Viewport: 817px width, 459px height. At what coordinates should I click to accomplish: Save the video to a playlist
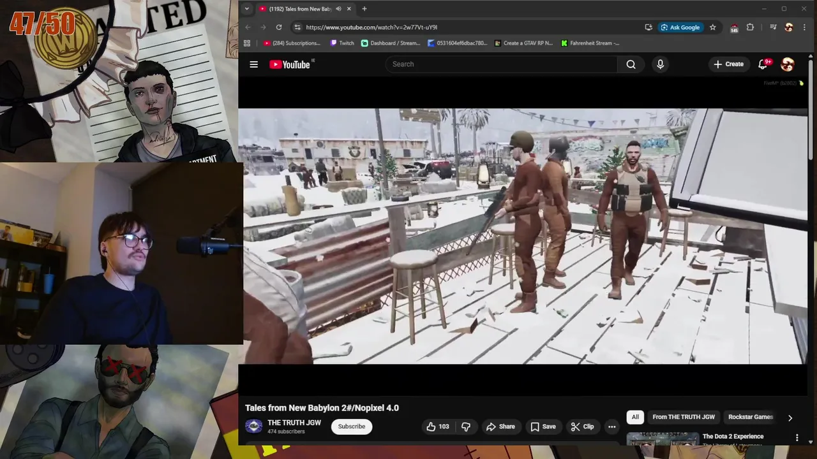click(x=543, y=426)
